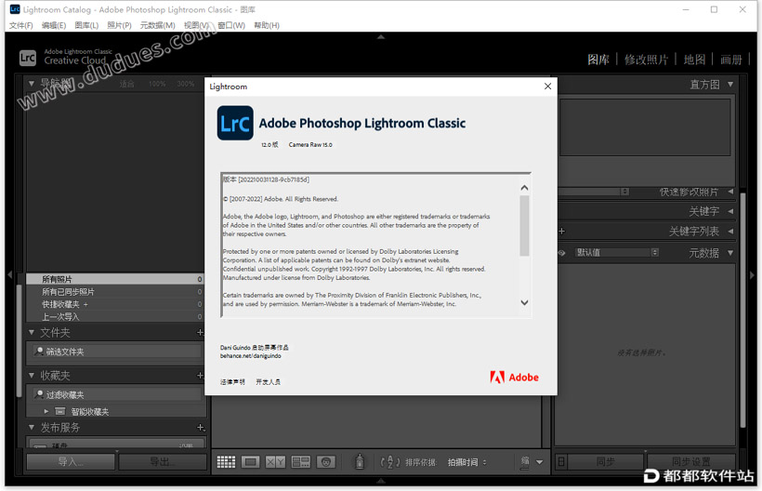Add quick collection as target plus sign
This screenshot has width=762, height=491.
86,304
